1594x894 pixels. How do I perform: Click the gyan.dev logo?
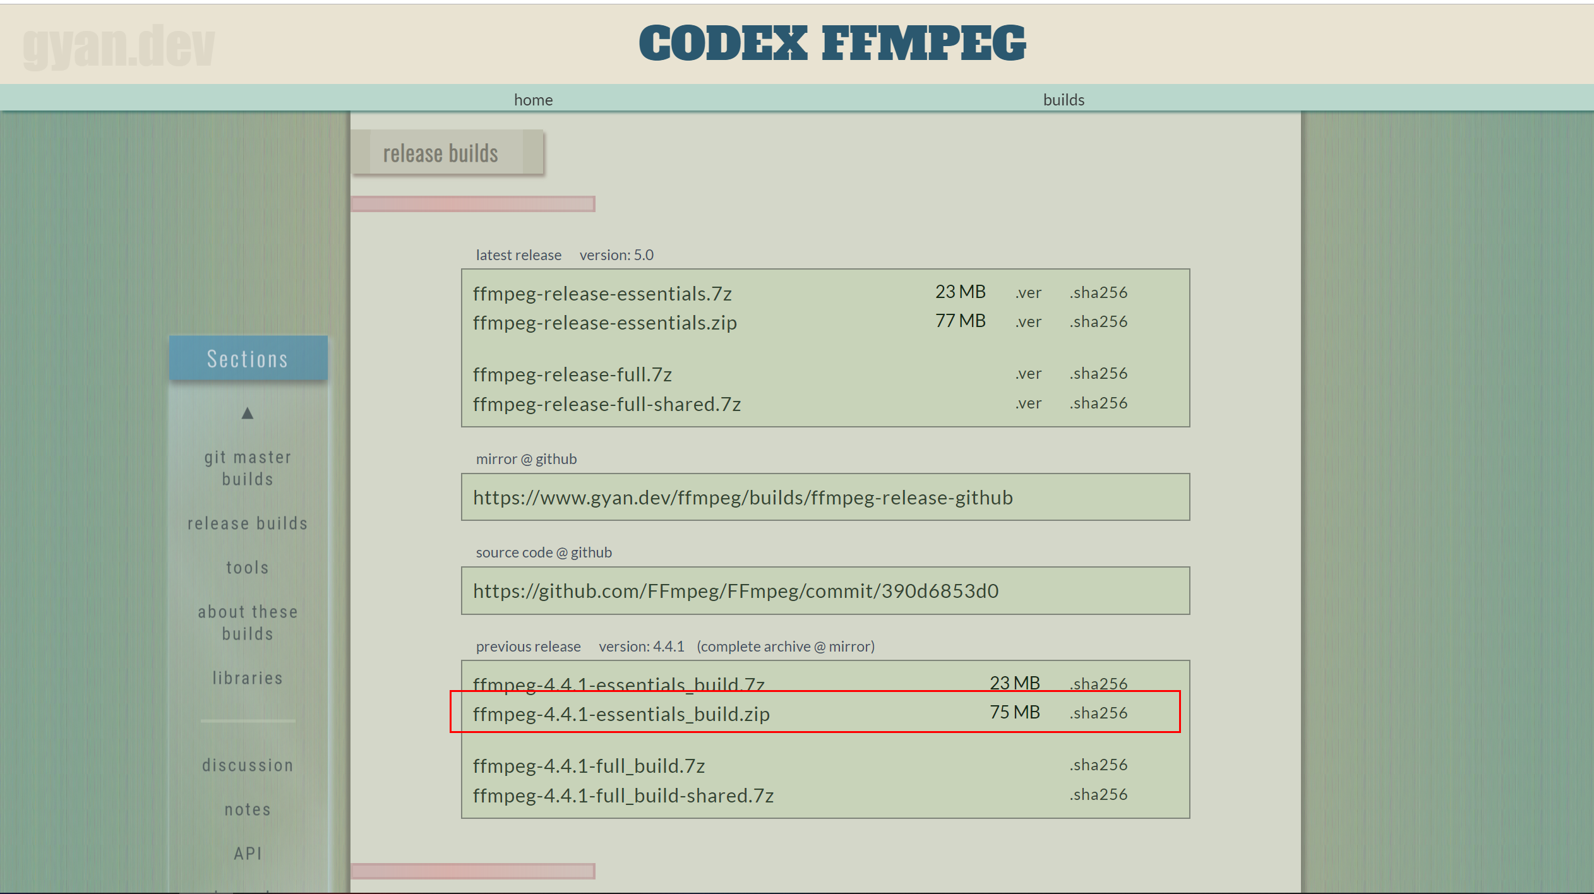pos(119,45)
